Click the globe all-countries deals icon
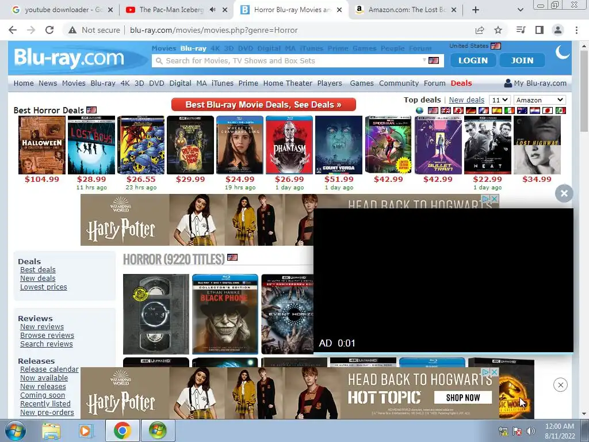Screen dimensions: 589x442 click(x=419, y=110)
